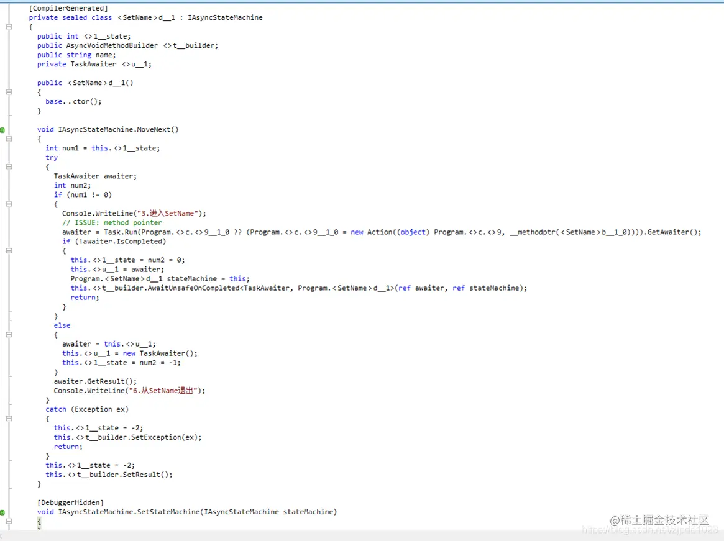Click 'return;' inside the IsCompleted block
The image size is (724, 541).
[x=85, y=298]
